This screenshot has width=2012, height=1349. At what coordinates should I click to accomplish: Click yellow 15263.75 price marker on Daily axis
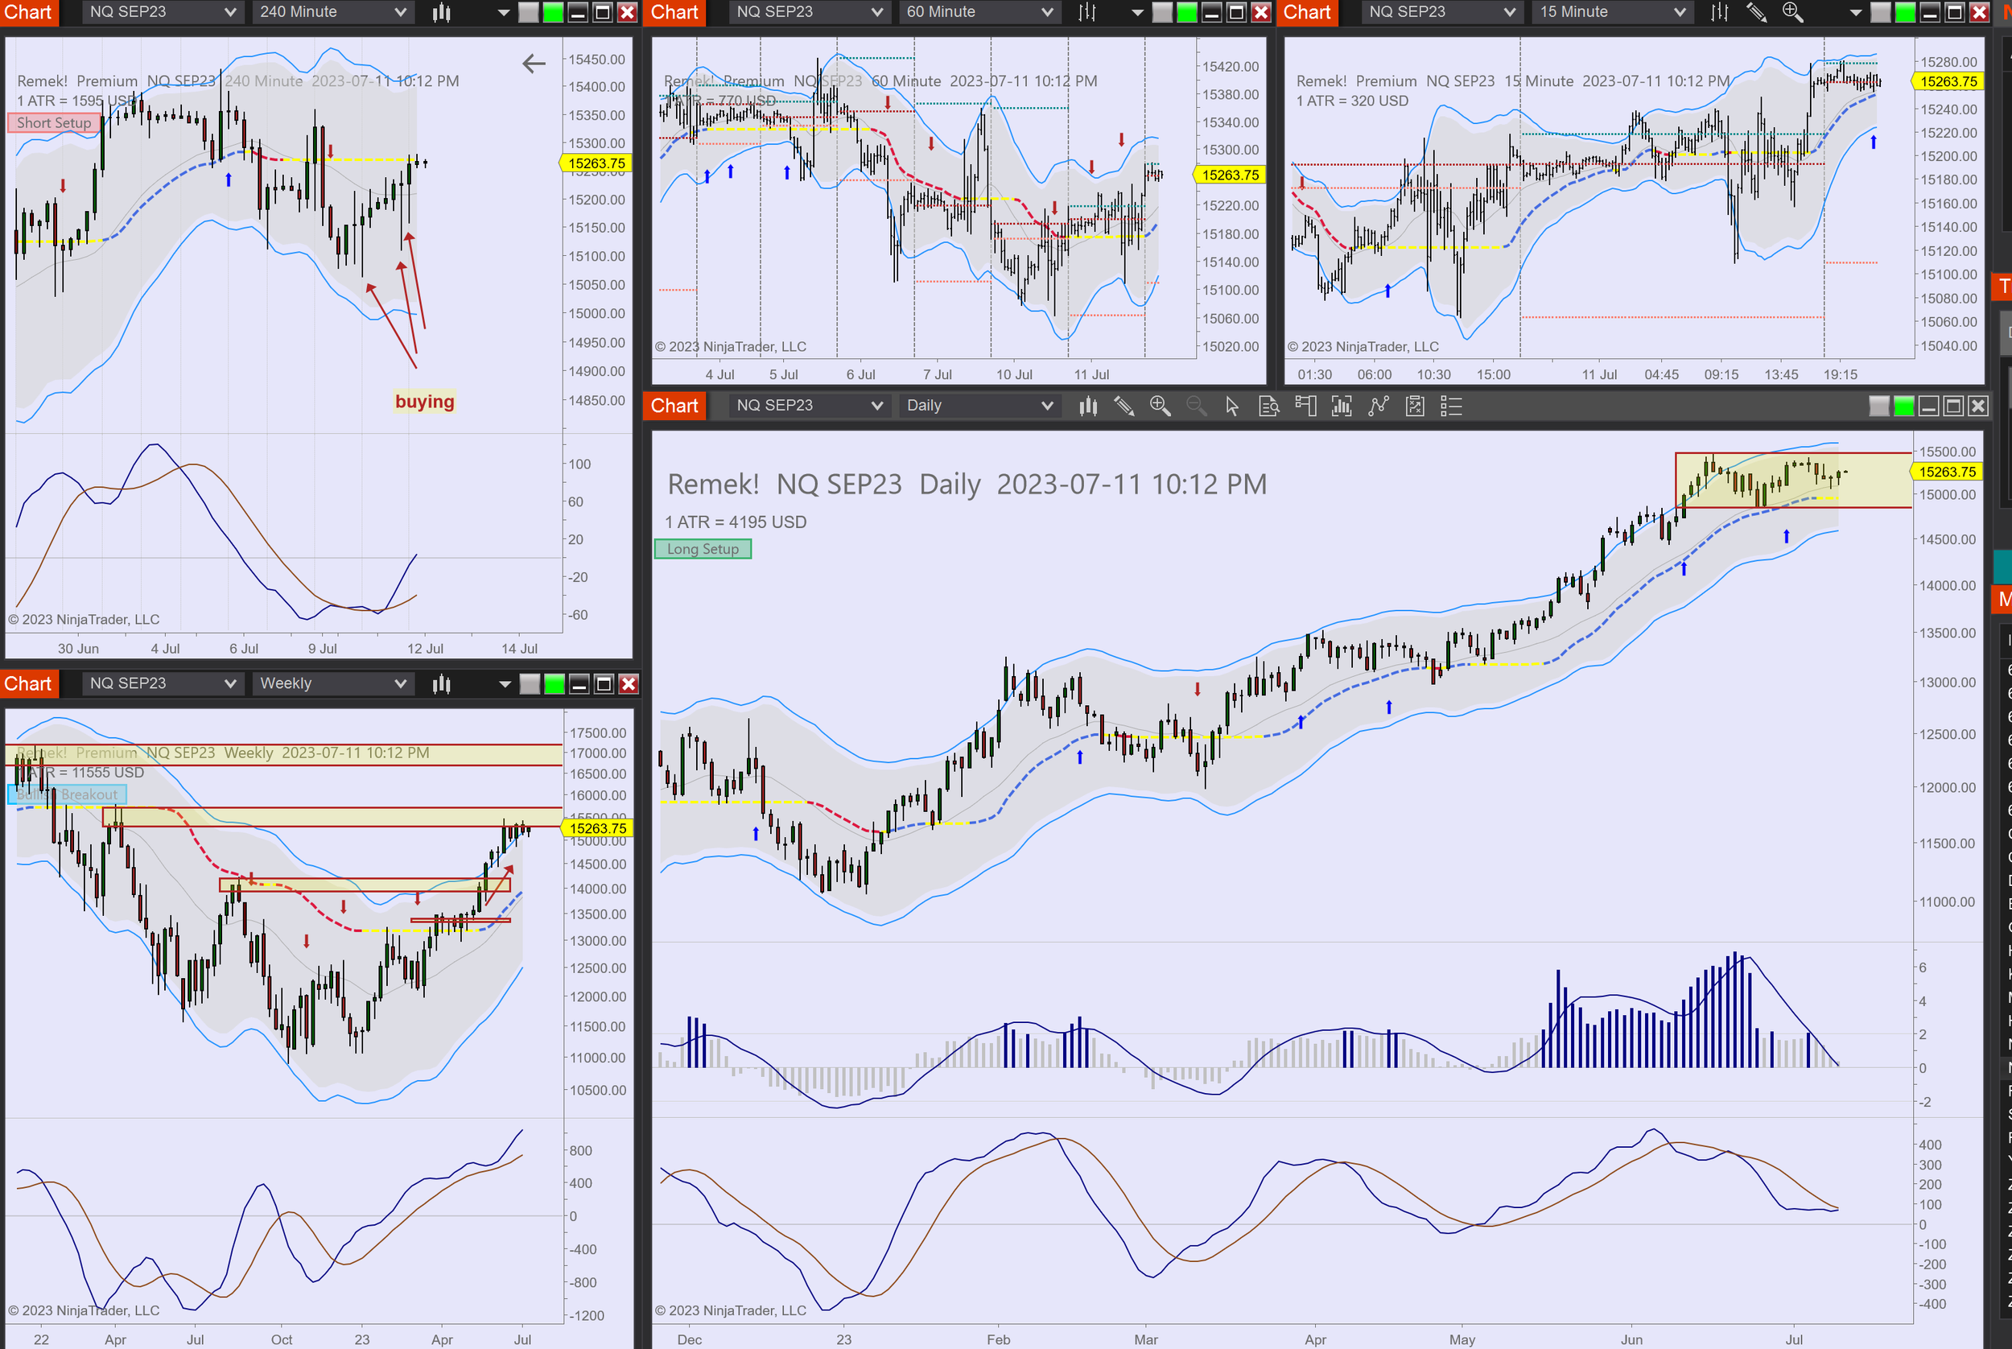point(1948,472)
